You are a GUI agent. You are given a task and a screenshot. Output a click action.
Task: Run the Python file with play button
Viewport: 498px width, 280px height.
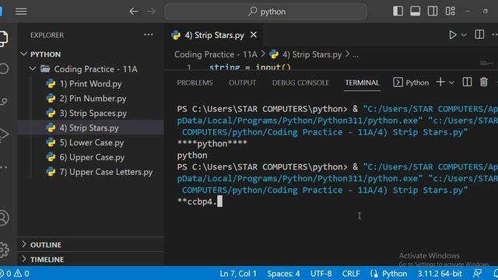[x=453, y=35]
